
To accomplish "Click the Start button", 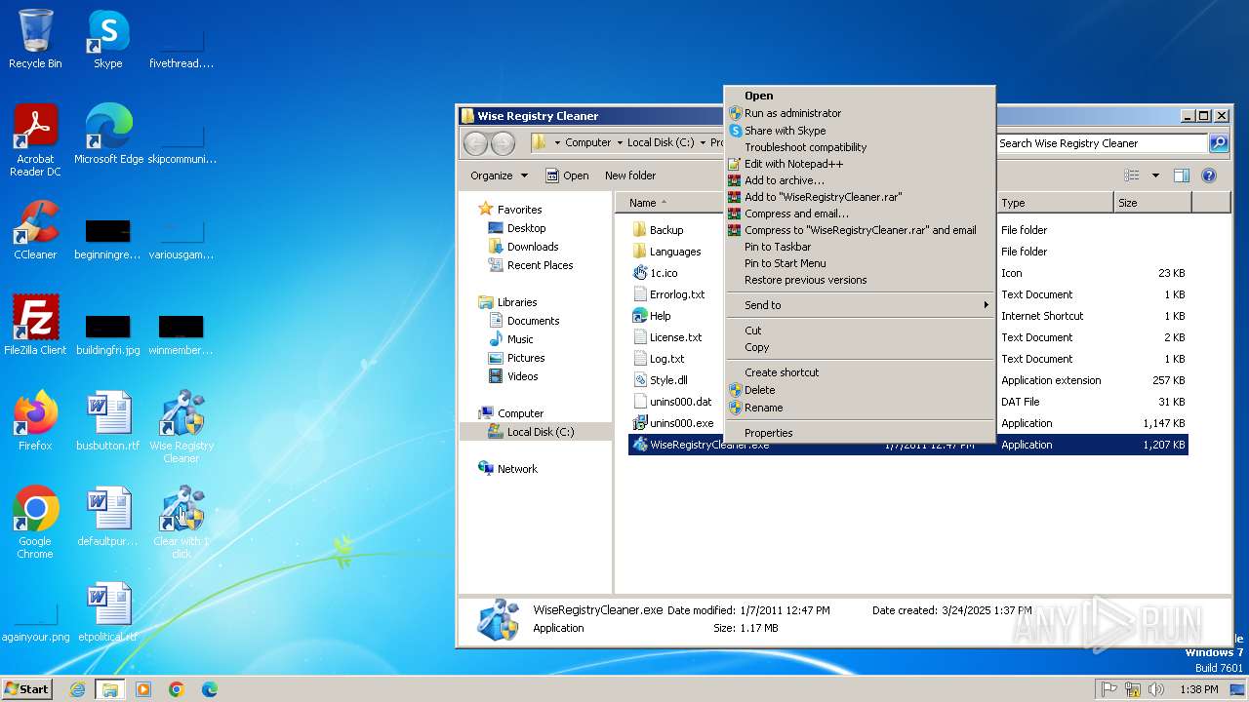I will (26, 689).
